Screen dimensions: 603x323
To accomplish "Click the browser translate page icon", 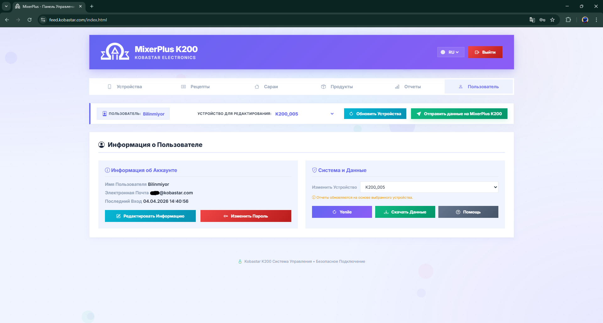I will [x=532, y=20].
